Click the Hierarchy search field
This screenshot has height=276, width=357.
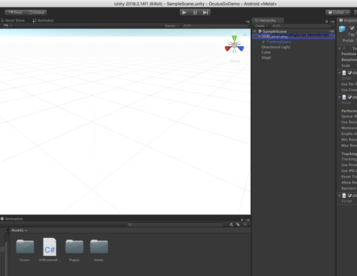point(301,26)
